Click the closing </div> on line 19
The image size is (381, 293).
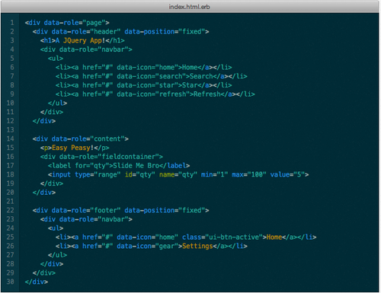(x=52, y=183)
